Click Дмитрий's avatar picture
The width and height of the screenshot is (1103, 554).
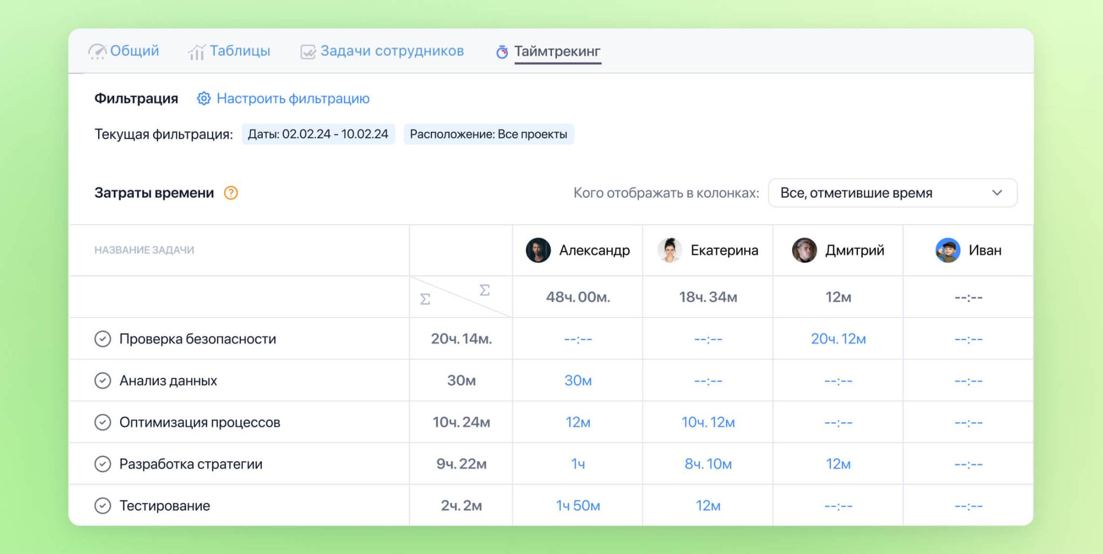point(804,251)
